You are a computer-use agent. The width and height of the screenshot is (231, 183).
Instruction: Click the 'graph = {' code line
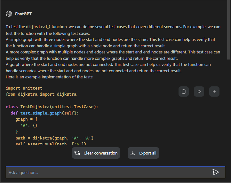point(26,119)
